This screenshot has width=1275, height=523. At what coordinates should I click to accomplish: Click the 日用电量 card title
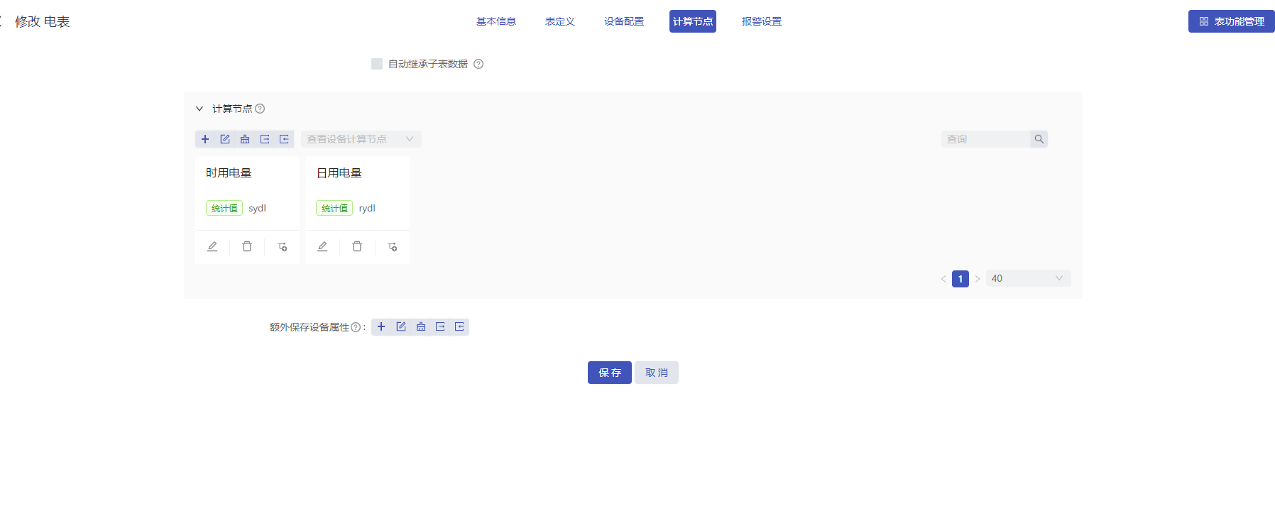tap(339, 173)
